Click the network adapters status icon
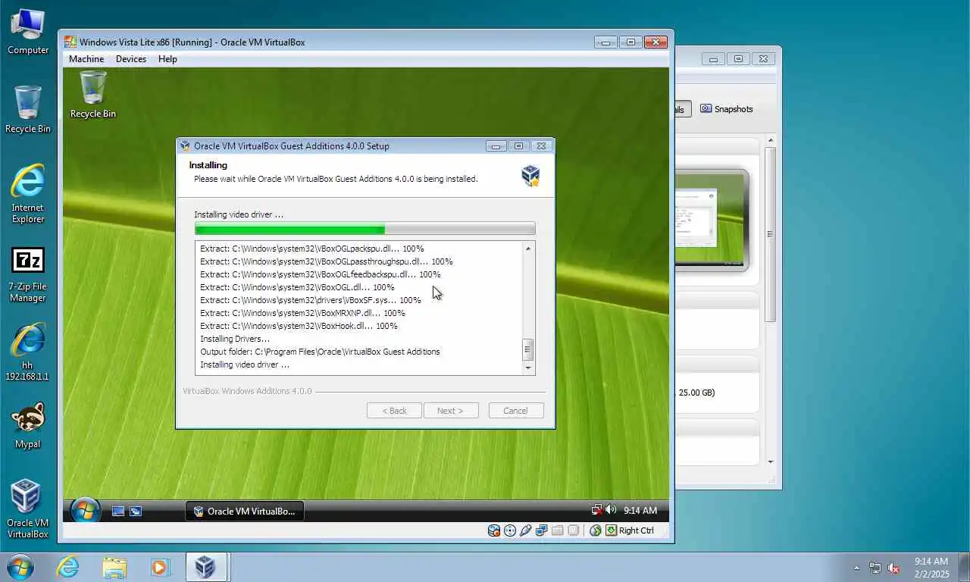 (x=542, y=530)
